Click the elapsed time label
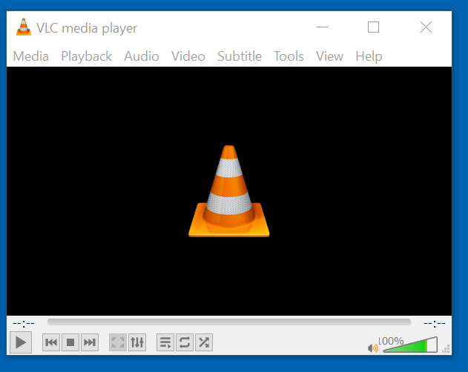Screen dimensions: 468x372 [24, 323]
